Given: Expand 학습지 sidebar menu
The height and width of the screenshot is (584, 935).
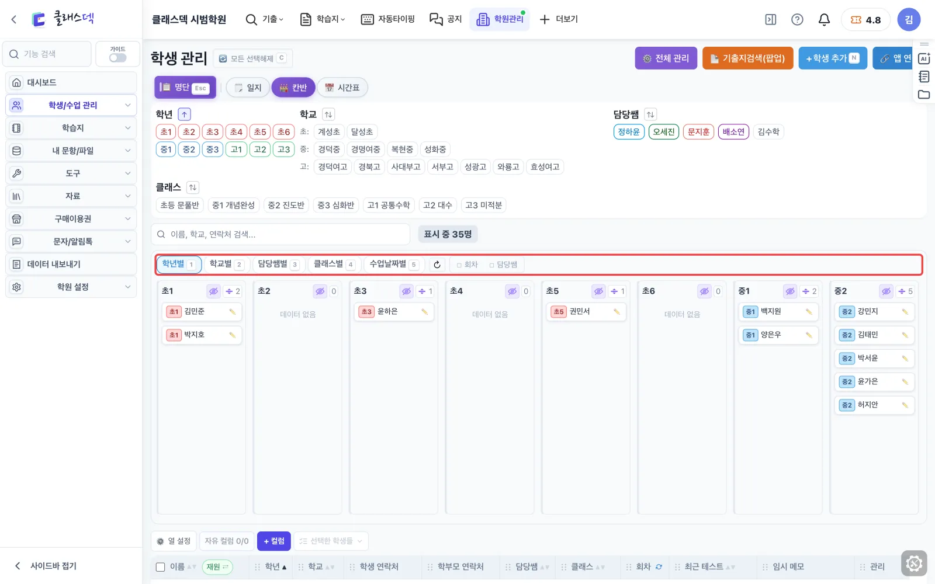Looking at the screenshot, I should click(71, 128).
